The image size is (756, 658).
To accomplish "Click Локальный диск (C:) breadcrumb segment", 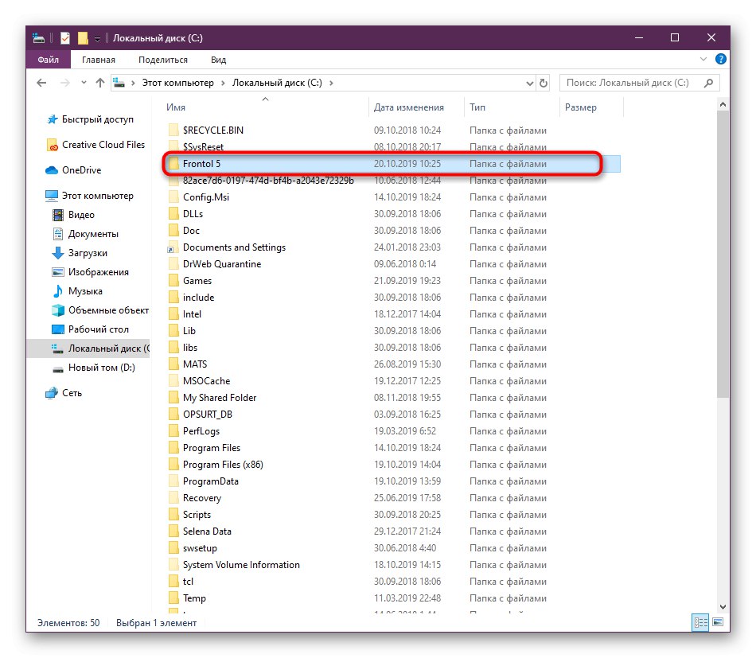I will tap(277, 83).
